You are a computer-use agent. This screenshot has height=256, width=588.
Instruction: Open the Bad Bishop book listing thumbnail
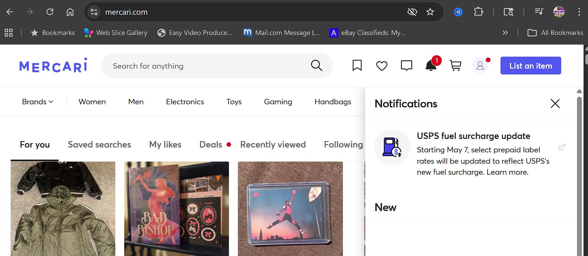pos(176,209)
